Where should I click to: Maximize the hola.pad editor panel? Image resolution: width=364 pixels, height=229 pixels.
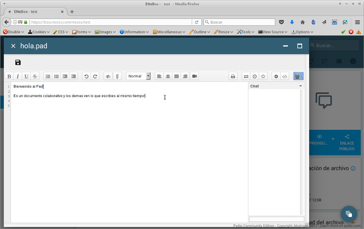[x=300, y=46]
